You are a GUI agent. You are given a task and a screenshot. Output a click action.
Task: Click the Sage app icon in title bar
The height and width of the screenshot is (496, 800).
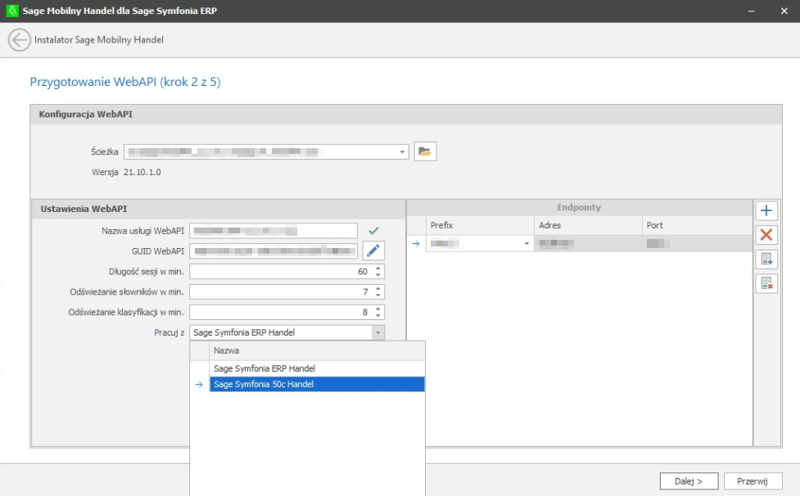coord(11,11)
